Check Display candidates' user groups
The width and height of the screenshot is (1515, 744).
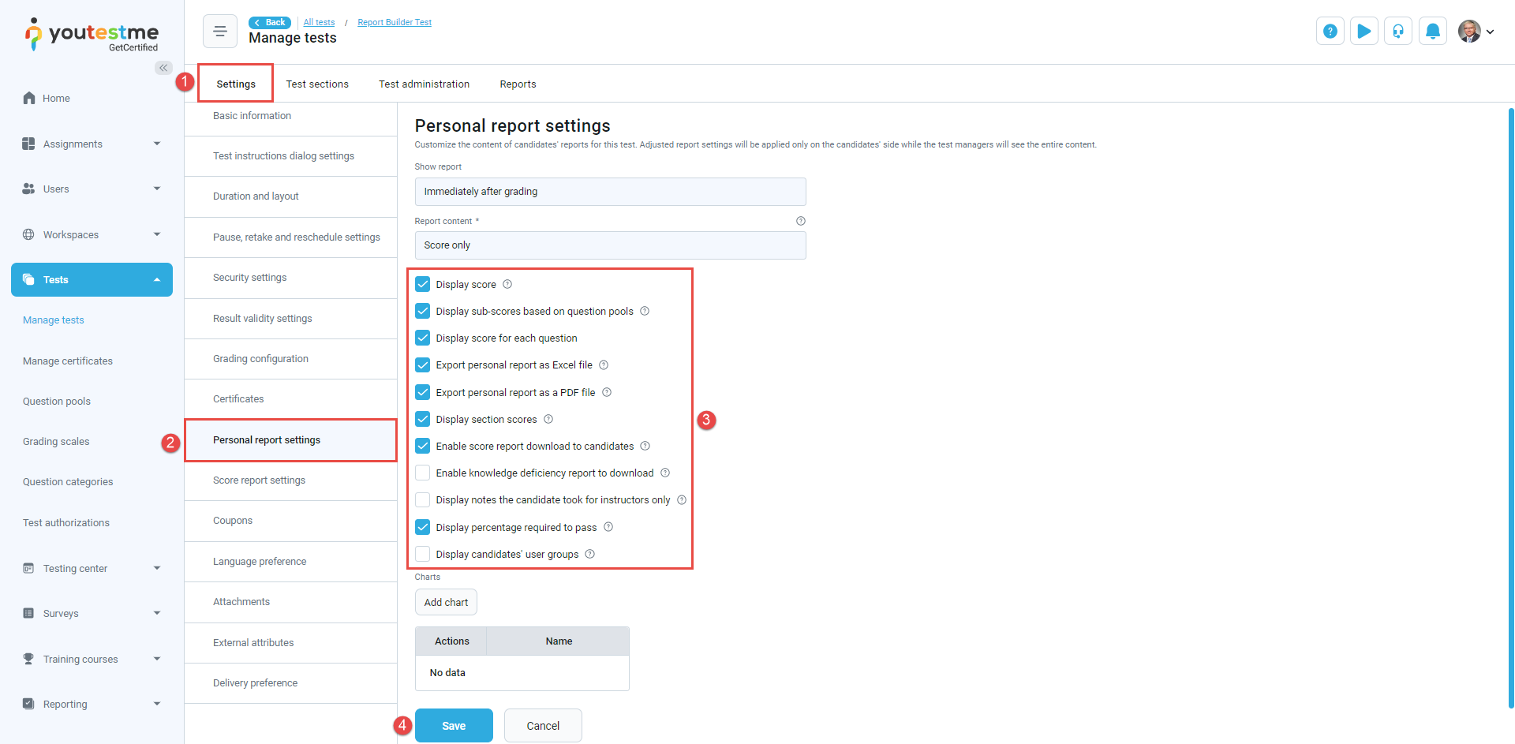pos(423,554)
